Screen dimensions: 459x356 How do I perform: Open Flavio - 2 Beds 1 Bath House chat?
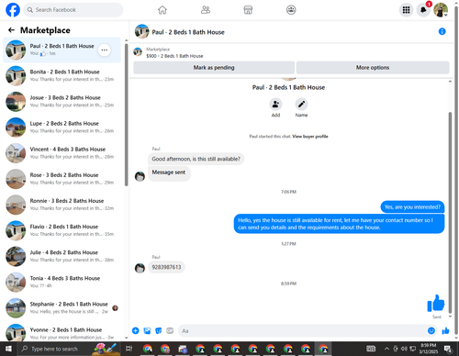(x=62, y=230)
